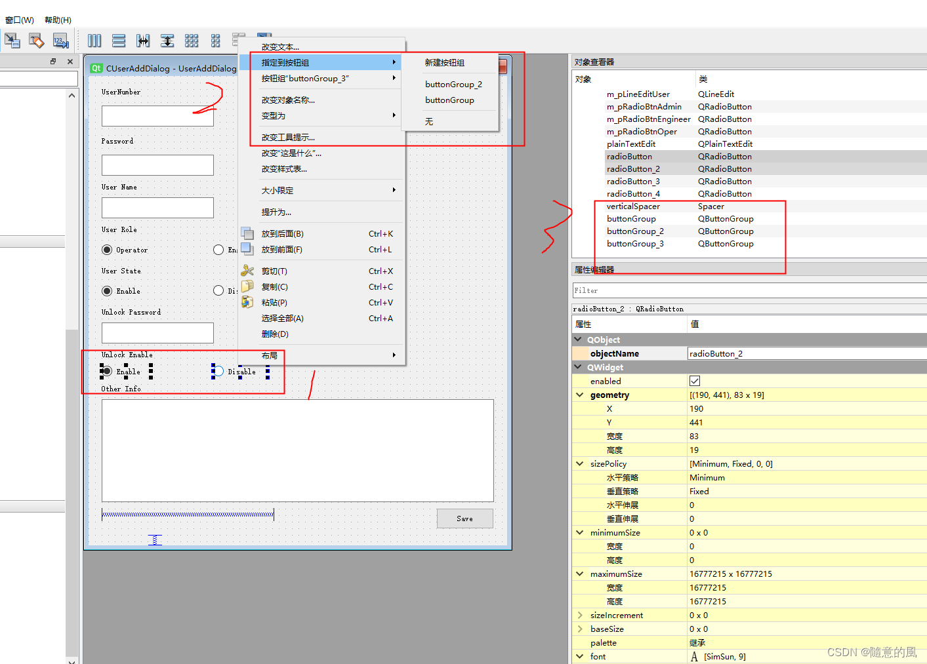
Task: Float the left dock panel
Action: (x=53, y=62)
